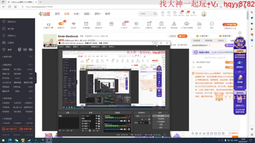Screen dimensions: 255x143
Task: Click the search magnifier icon
Action: click(x=155, y=14)
